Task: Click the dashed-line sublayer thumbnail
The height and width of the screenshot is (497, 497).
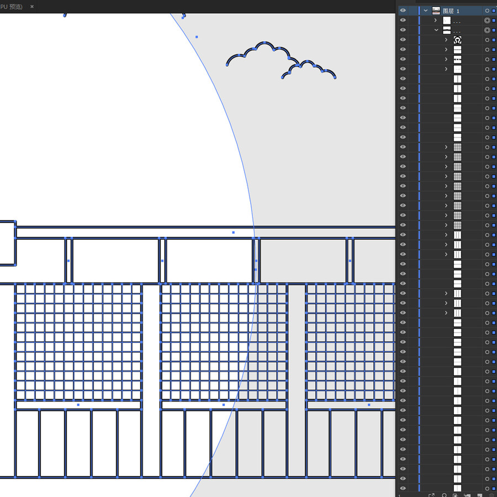Action: tap(457, 60)
